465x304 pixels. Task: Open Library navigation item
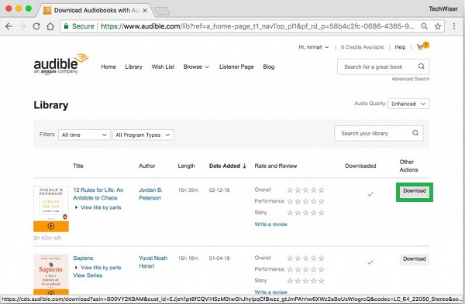click(134, 67)
